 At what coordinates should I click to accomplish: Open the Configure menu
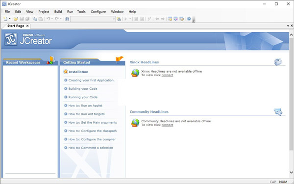[x=98, y=12]
